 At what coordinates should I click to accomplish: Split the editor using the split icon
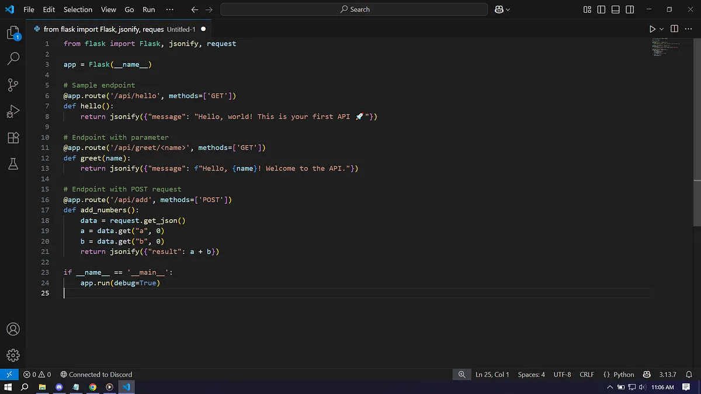674,29
